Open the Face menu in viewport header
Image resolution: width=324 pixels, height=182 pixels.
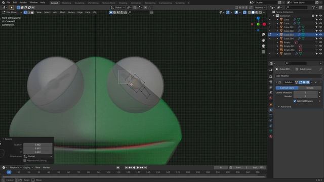[x=88, y=12]
